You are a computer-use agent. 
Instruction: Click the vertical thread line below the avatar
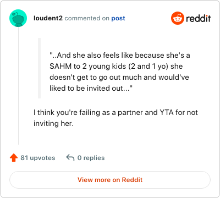(x=18, y=86)
